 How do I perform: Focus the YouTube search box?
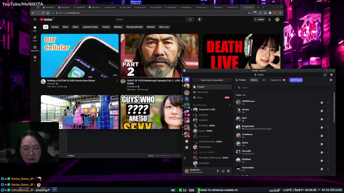click(150, 19)
